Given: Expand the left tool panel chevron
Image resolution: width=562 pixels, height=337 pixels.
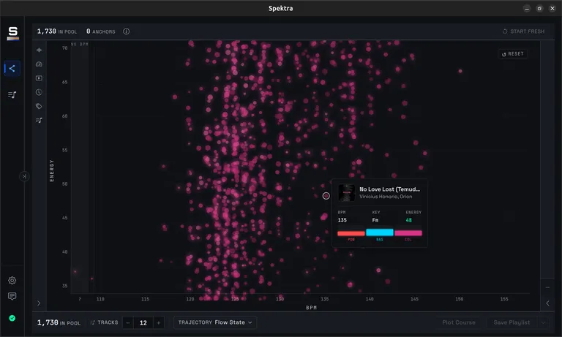Looking at the screenshot, I should click(39, 303).
